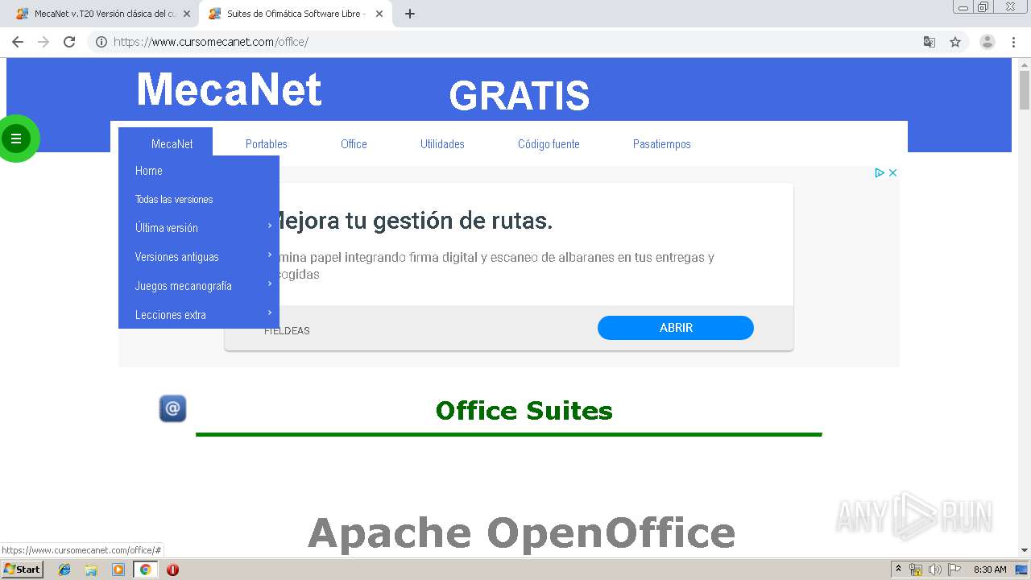Open the Windows Start button

(23, 570)
